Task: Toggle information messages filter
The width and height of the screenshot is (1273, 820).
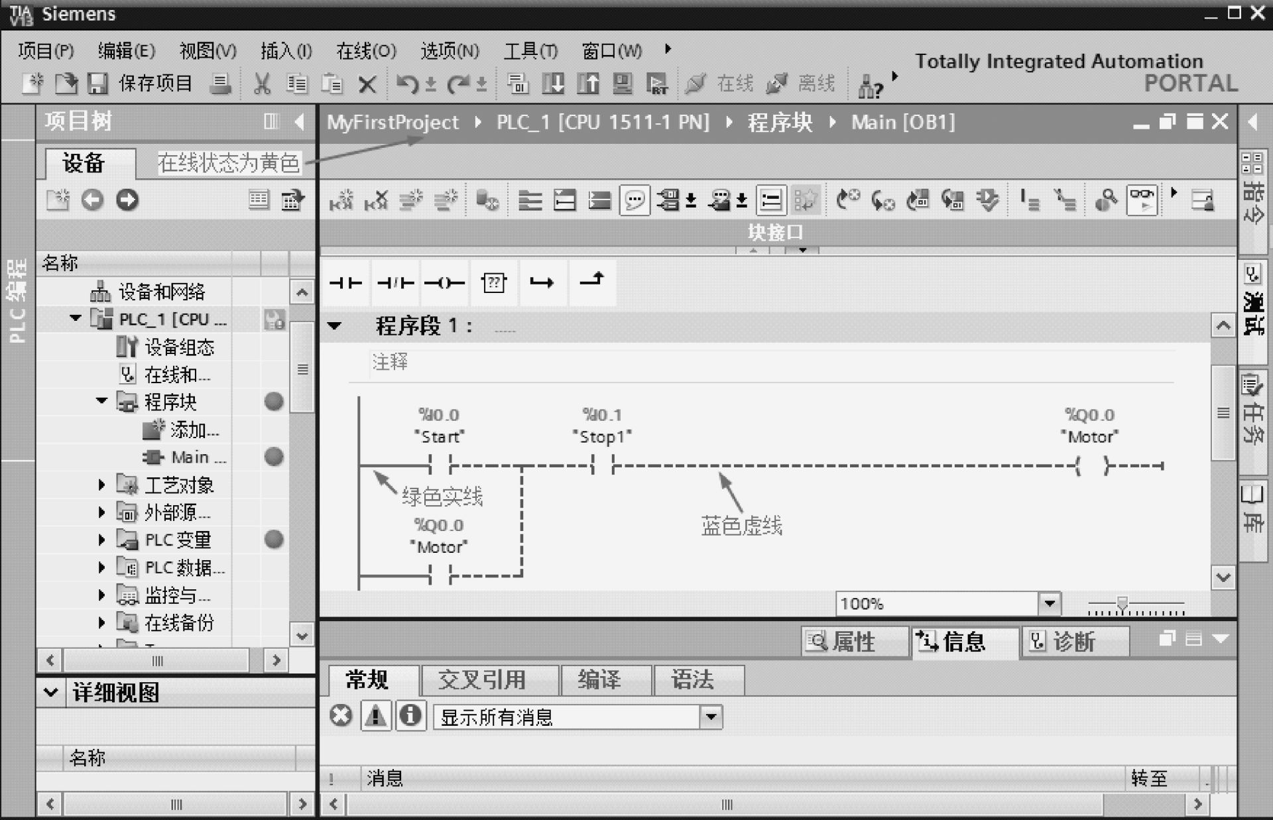Action: tap(410, 716)
